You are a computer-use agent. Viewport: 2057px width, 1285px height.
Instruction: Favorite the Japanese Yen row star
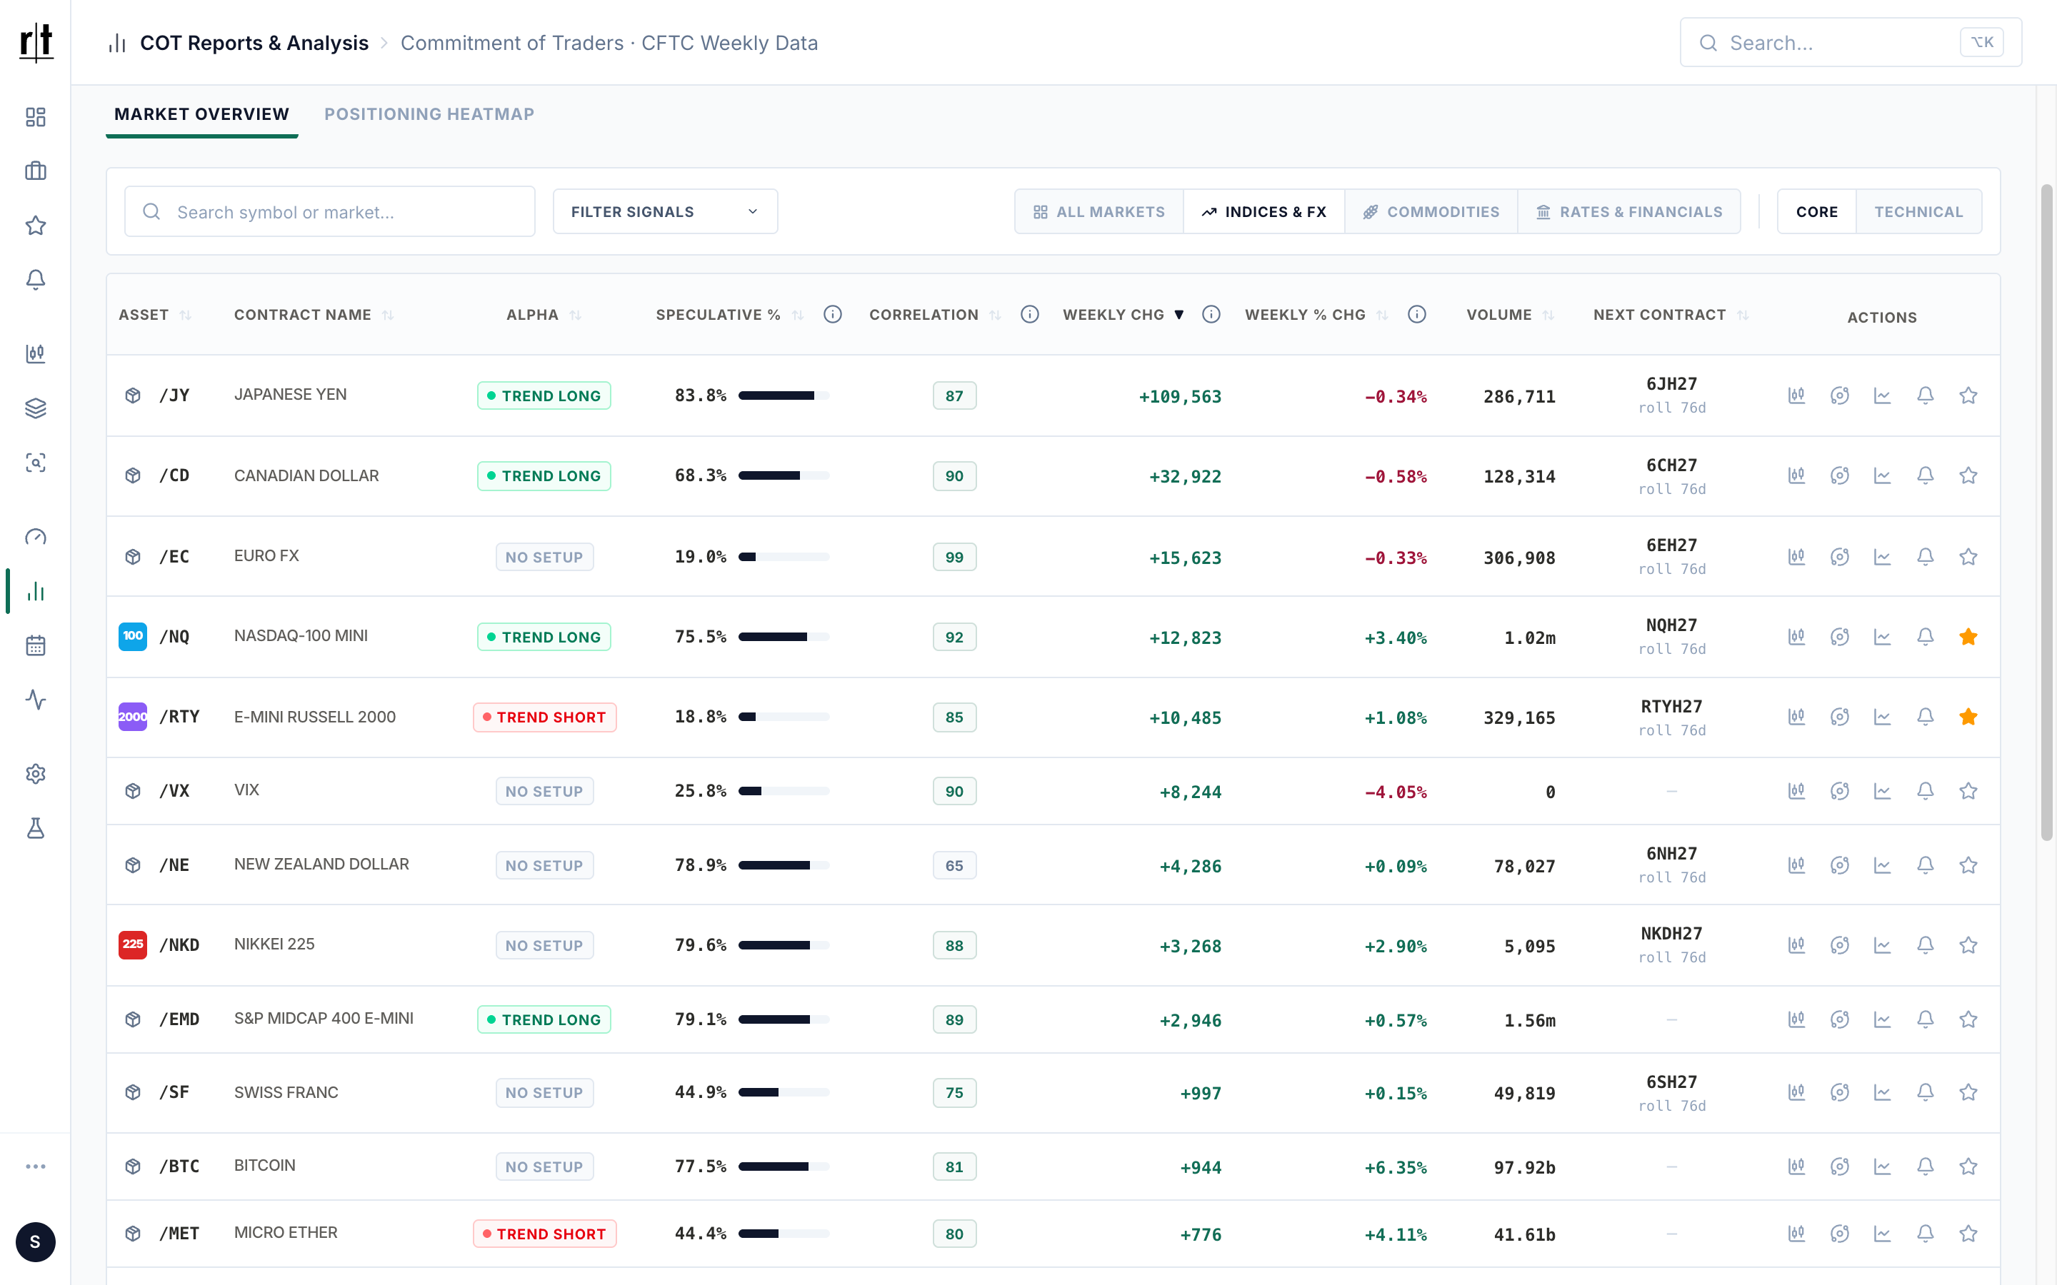coord(1968,395)
